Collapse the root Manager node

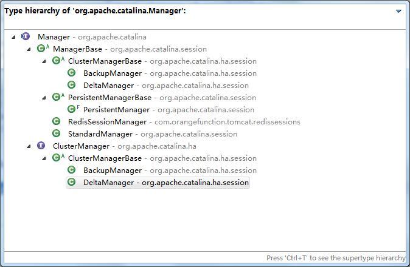14,37
